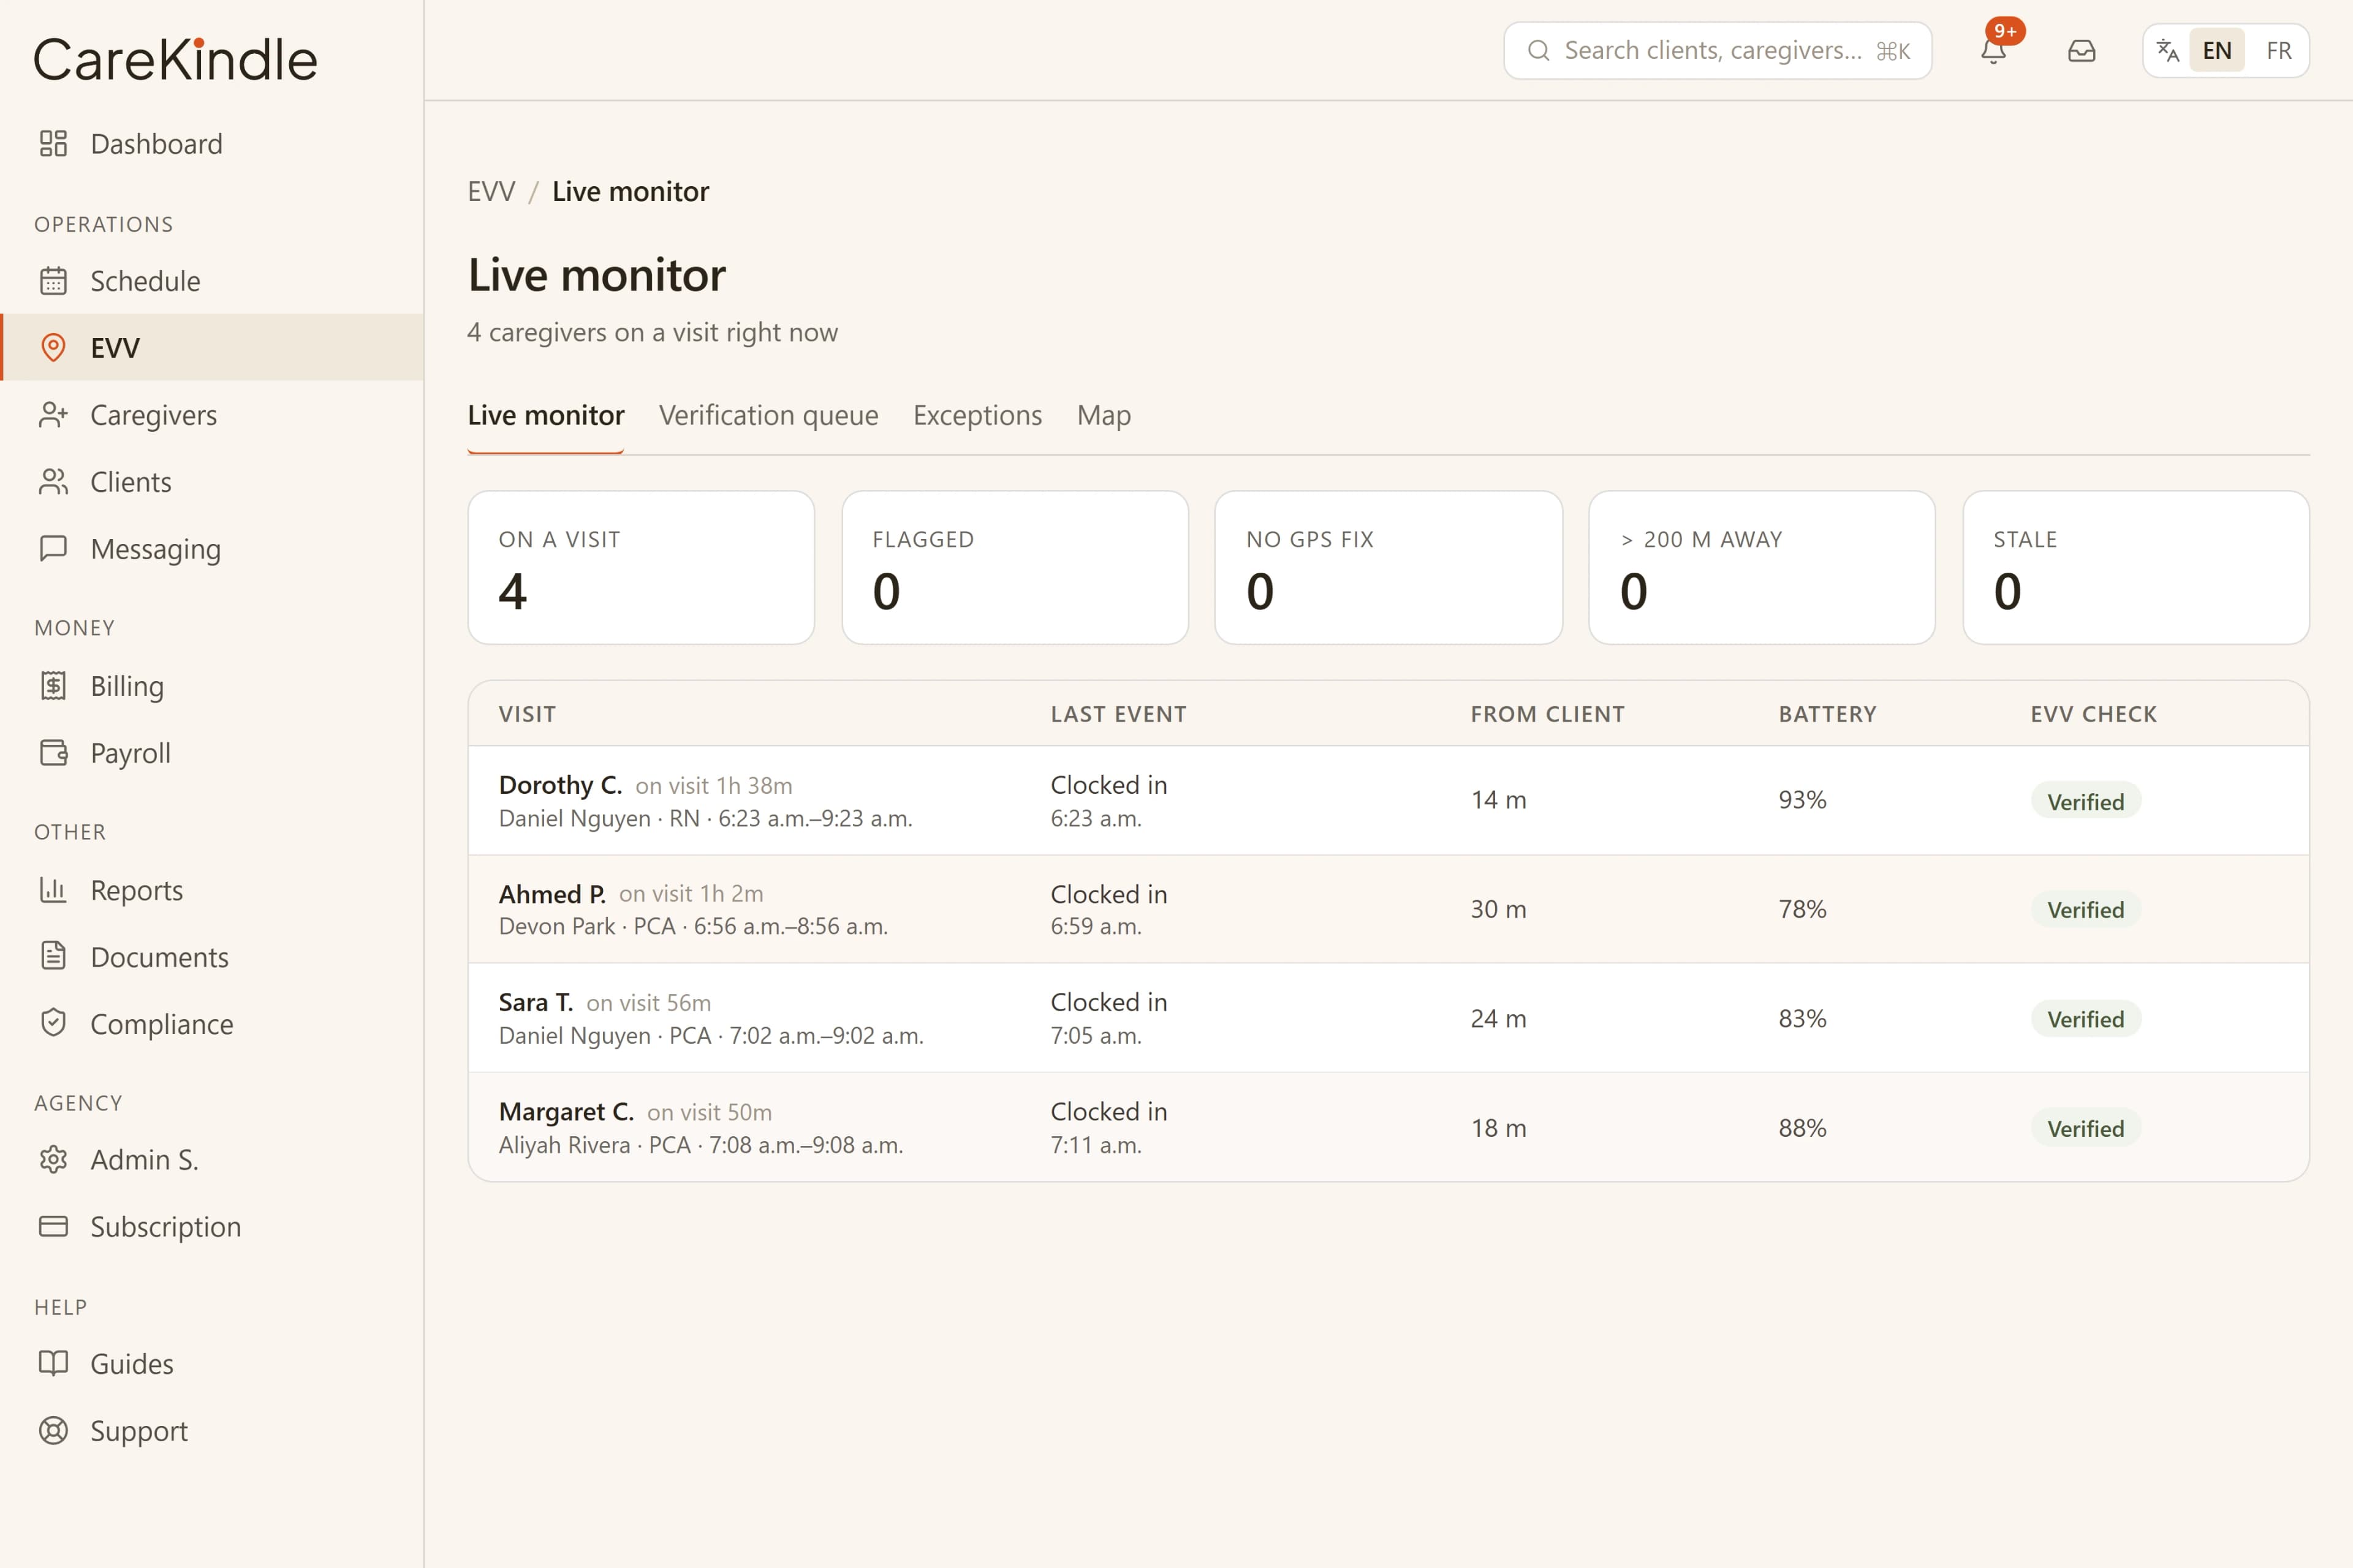Click Verified badge for Margaret C.
The height and width of the screenshot is (1568, 2353).
2086,1128
